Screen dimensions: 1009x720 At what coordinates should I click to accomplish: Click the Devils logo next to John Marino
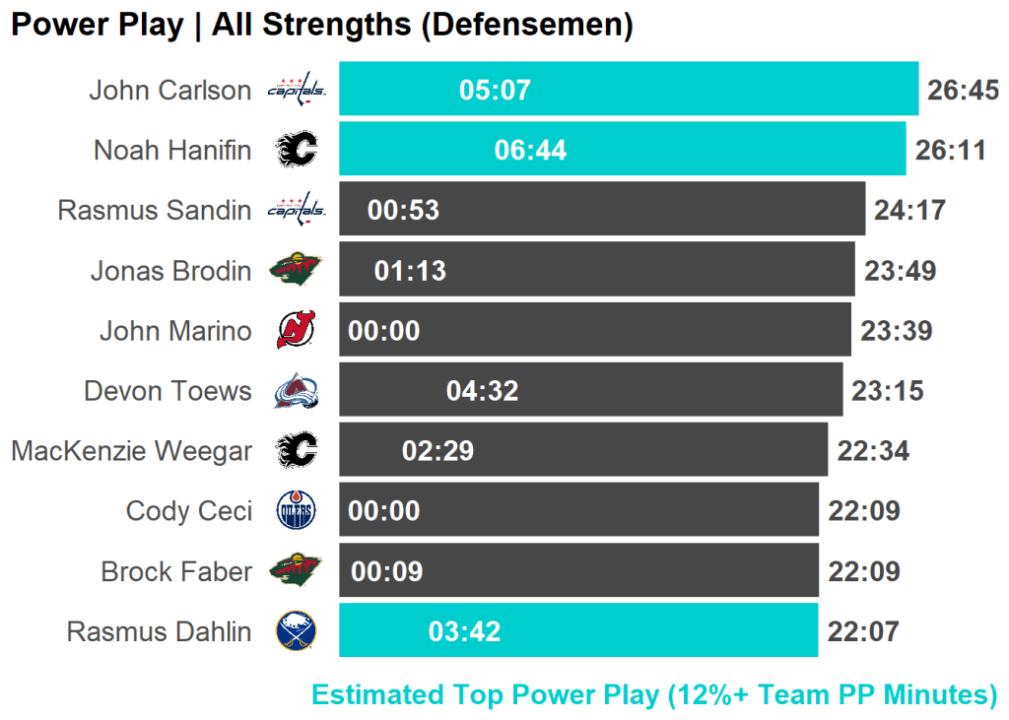[x=296, y=330]
